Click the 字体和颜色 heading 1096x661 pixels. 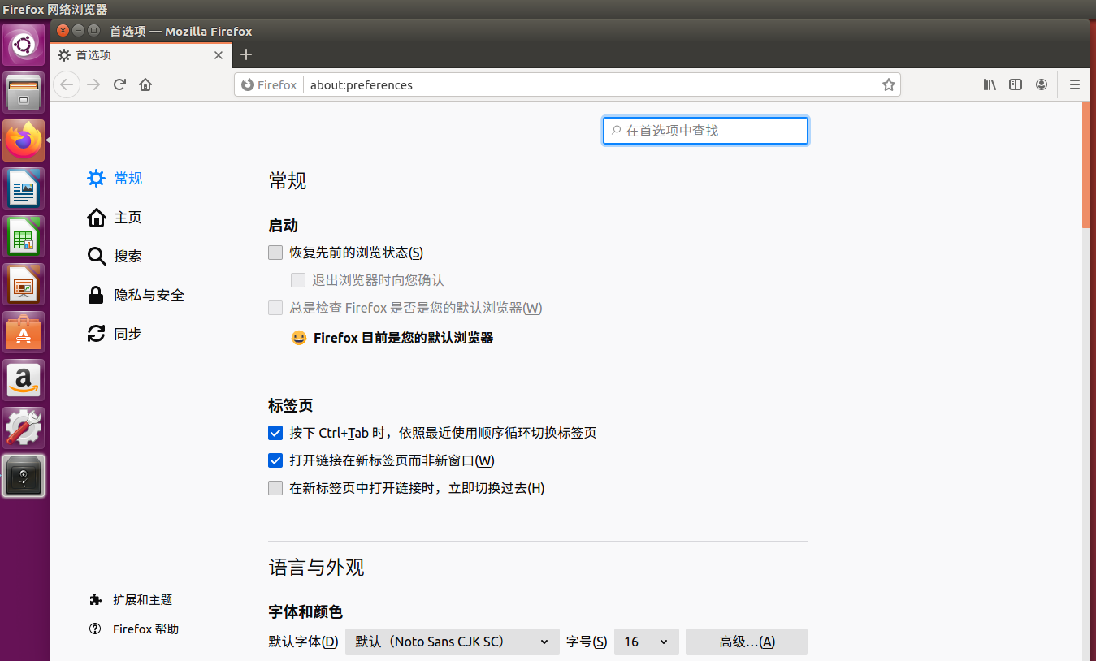[305, 611]
